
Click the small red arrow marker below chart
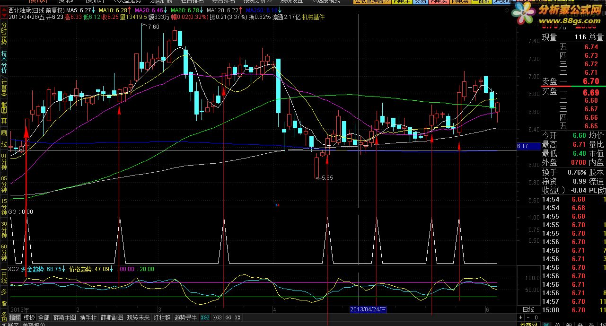click(277, 205)
